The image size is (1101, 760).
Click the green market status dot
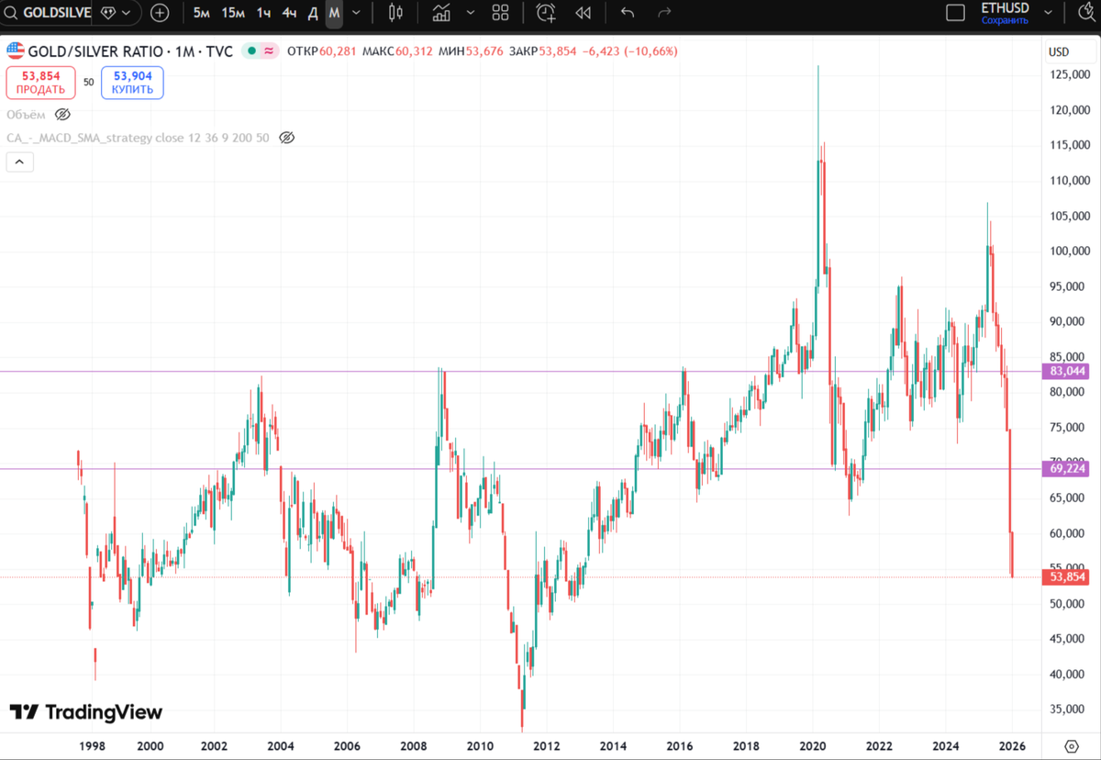click(250, 51)
